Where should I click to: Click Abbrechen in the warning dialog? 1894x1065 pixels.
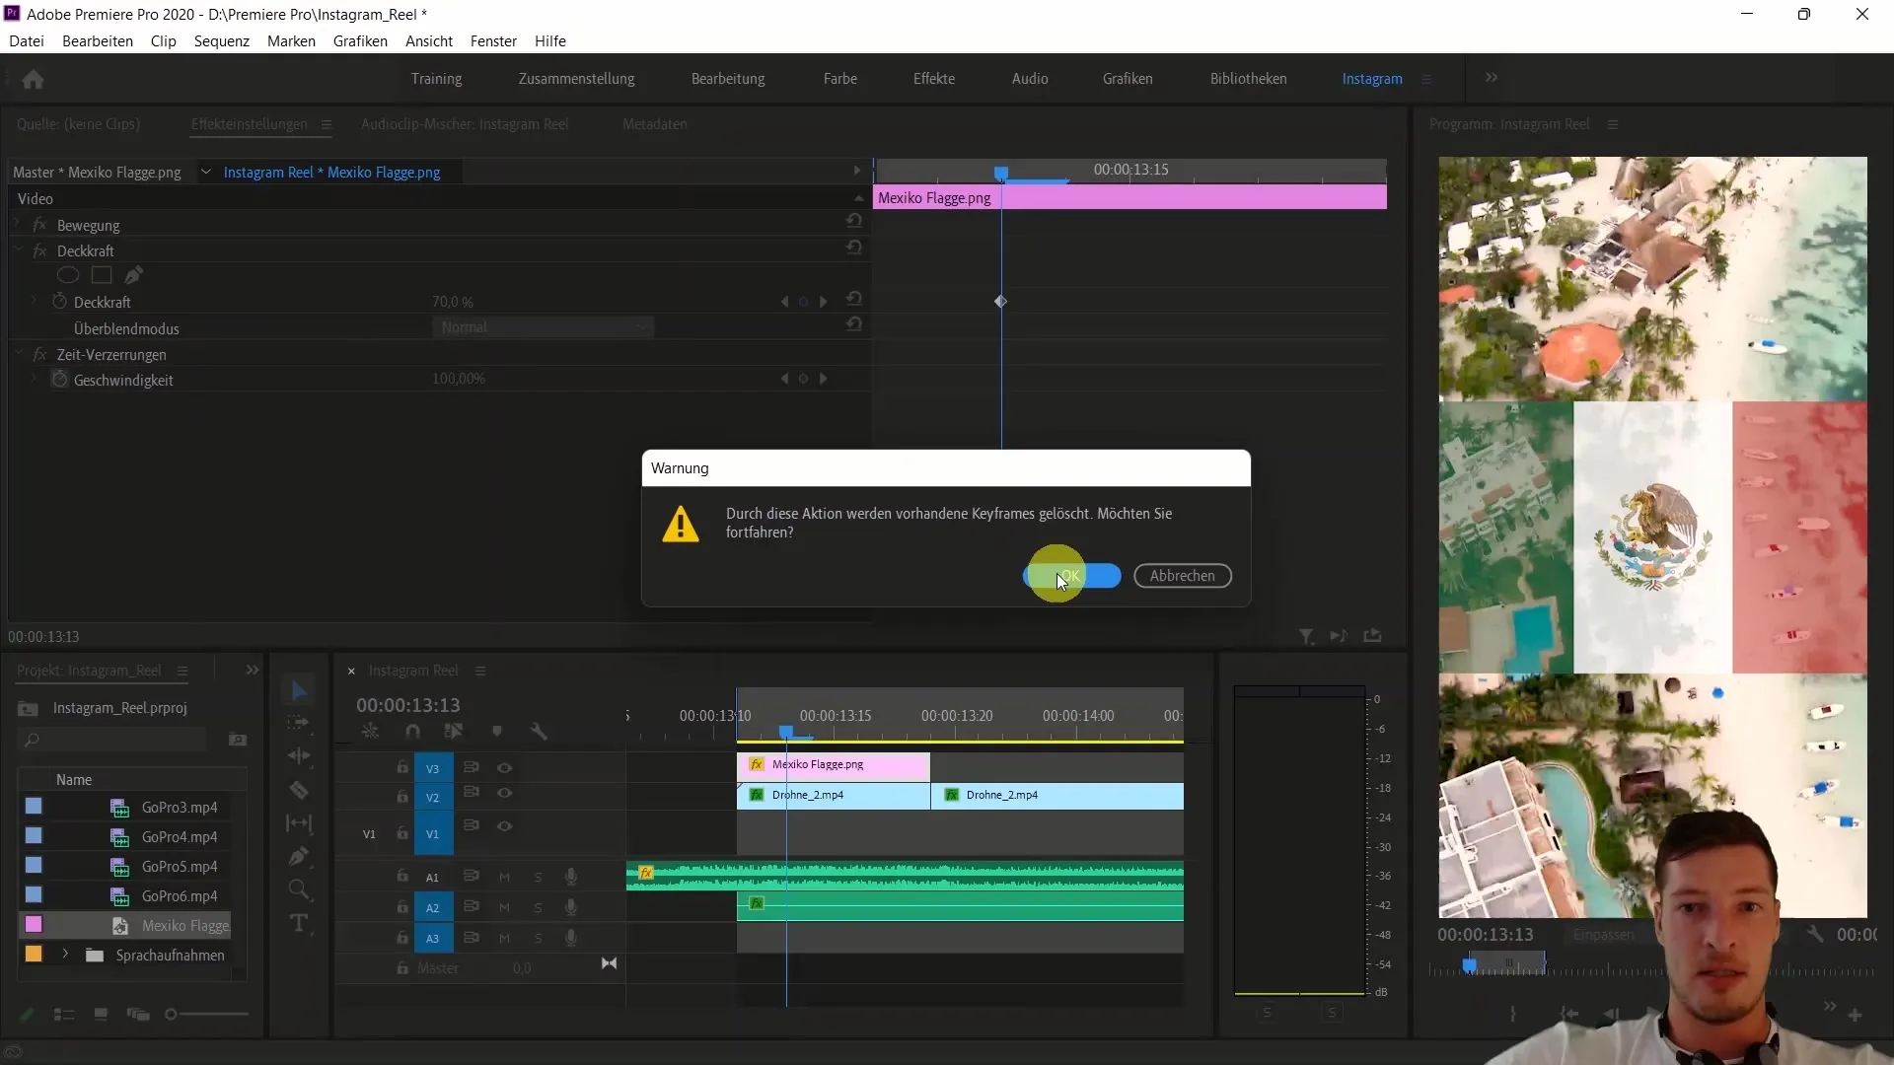1183,576
